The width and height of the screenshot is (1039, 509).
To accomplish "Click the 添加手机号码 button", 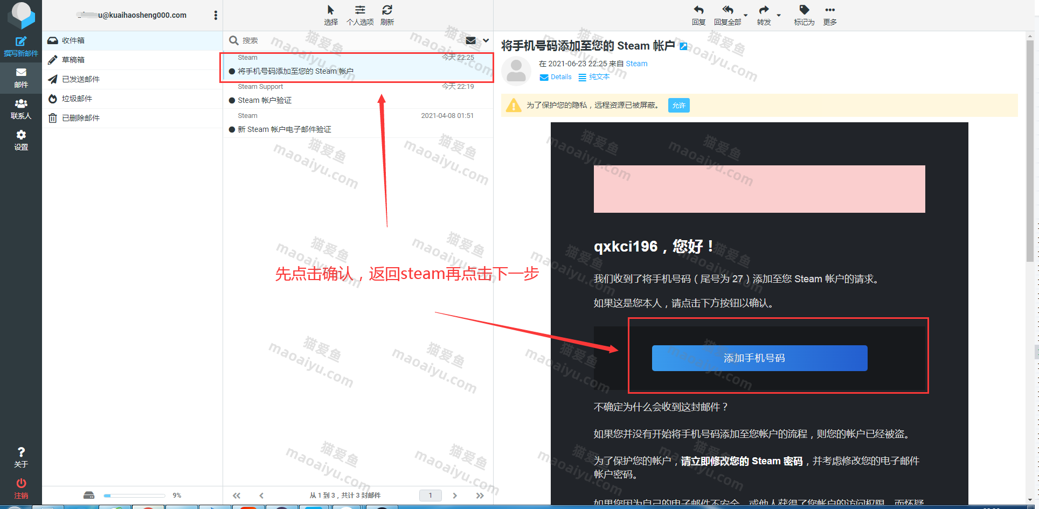I will [759, 358].
